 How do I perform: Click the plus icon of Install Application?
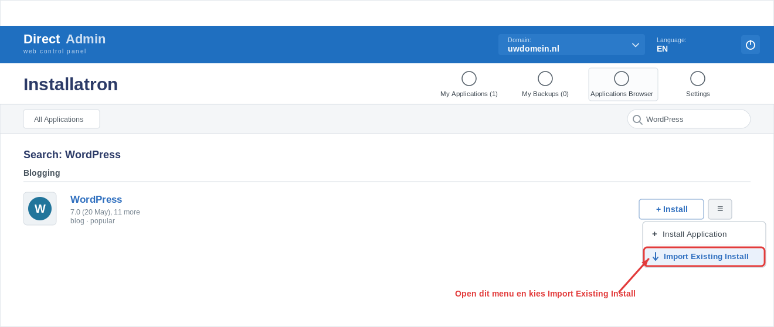click(654, 234)
